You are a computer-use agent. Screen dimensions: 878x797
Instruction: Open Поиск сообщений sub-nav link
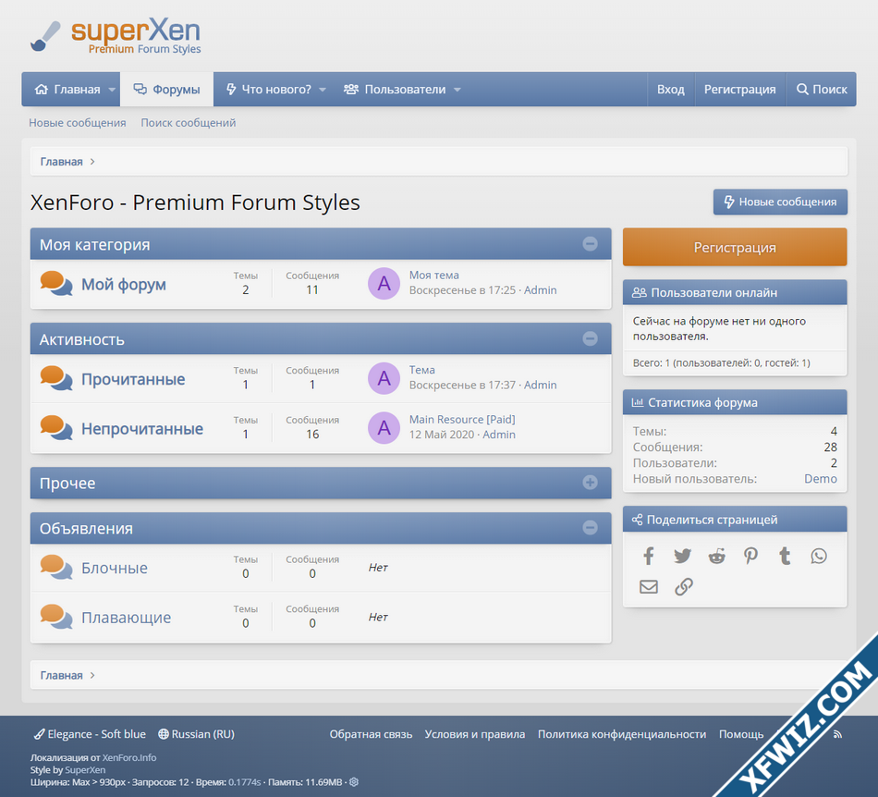[189, 123]
